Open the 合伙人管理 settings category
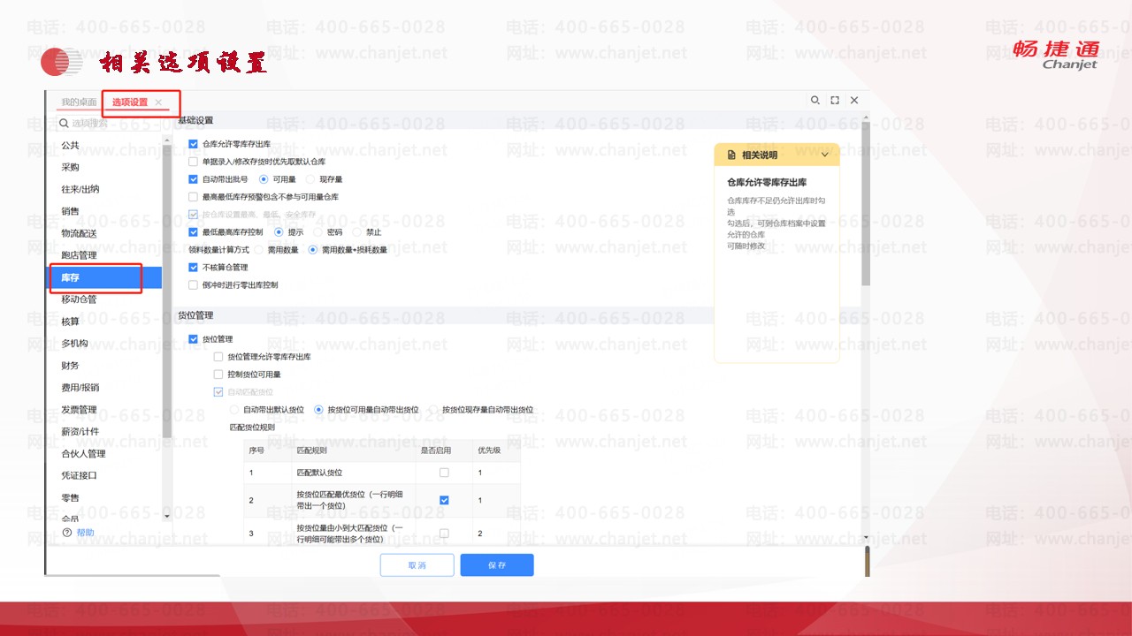 click(83, 454)
